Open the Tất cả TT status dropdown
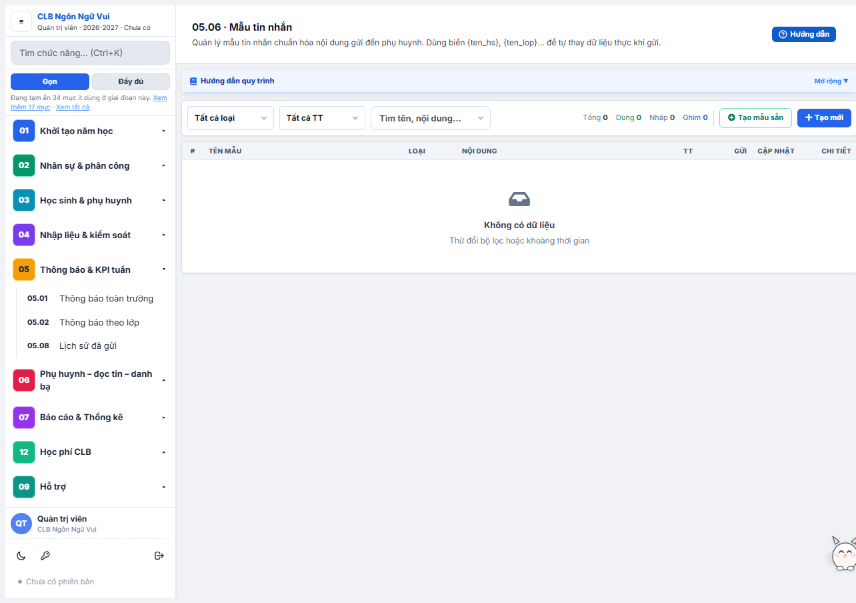This screenshot has width=856, height=603. coord(322,118)
